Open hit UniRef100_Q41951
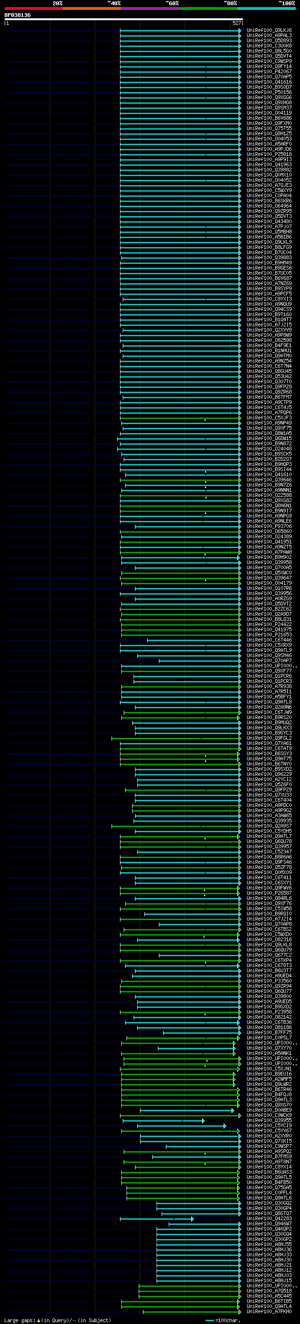The height and width of the screenshot is (1324, 300). click(269, 542)
